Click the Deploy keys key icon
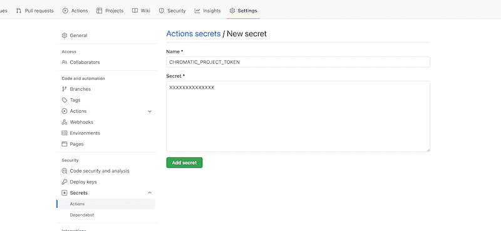Viewport: 501px width, 231px height. tap(65, 182)
